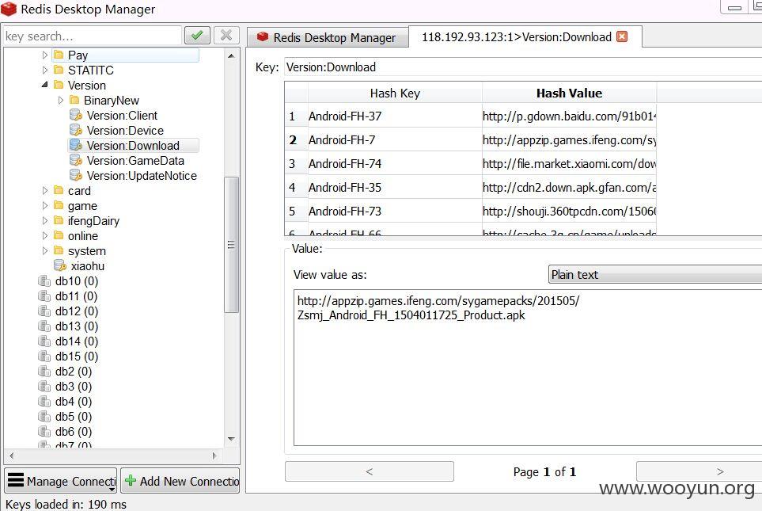
Task: Expand the system folder arrow
Action: [x=45, y=250]
